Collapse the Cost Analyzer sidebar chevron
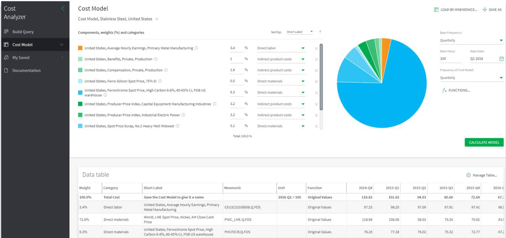506x238 pixels. tap(63, 8)
